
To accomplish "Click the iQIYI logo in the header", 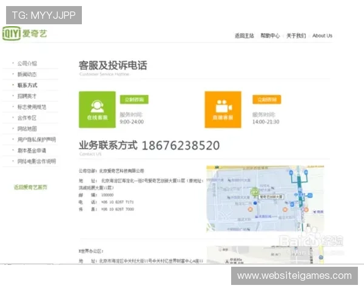I will coord(25,34).
